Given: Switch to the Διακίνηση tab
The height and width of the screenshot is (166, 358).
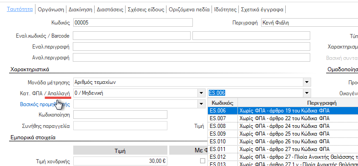Looking at the screenshot, I should [80, 10].
